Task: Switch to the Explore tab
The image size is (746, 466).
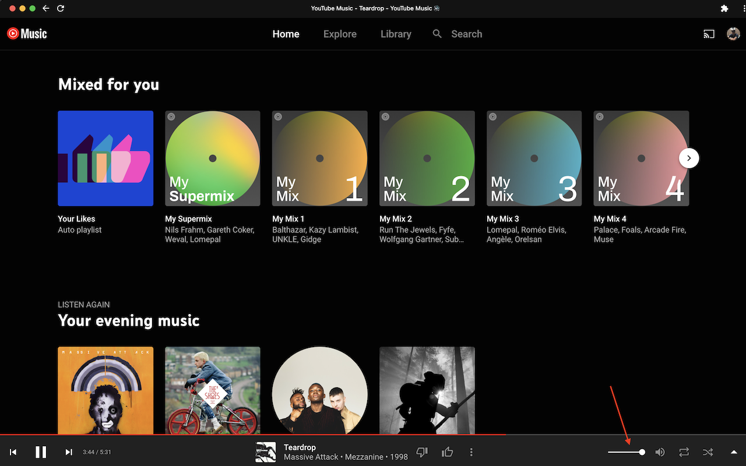Action: [x=340, y=34]
